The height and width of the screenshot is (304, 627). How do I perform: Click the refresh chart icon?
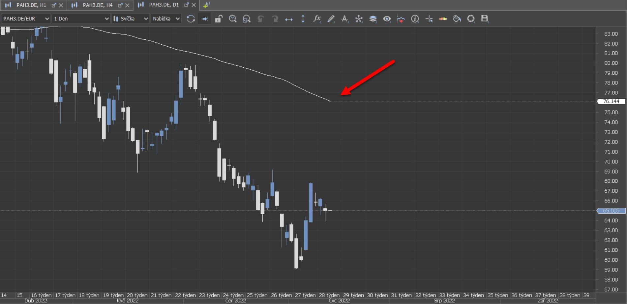[191, 19]
